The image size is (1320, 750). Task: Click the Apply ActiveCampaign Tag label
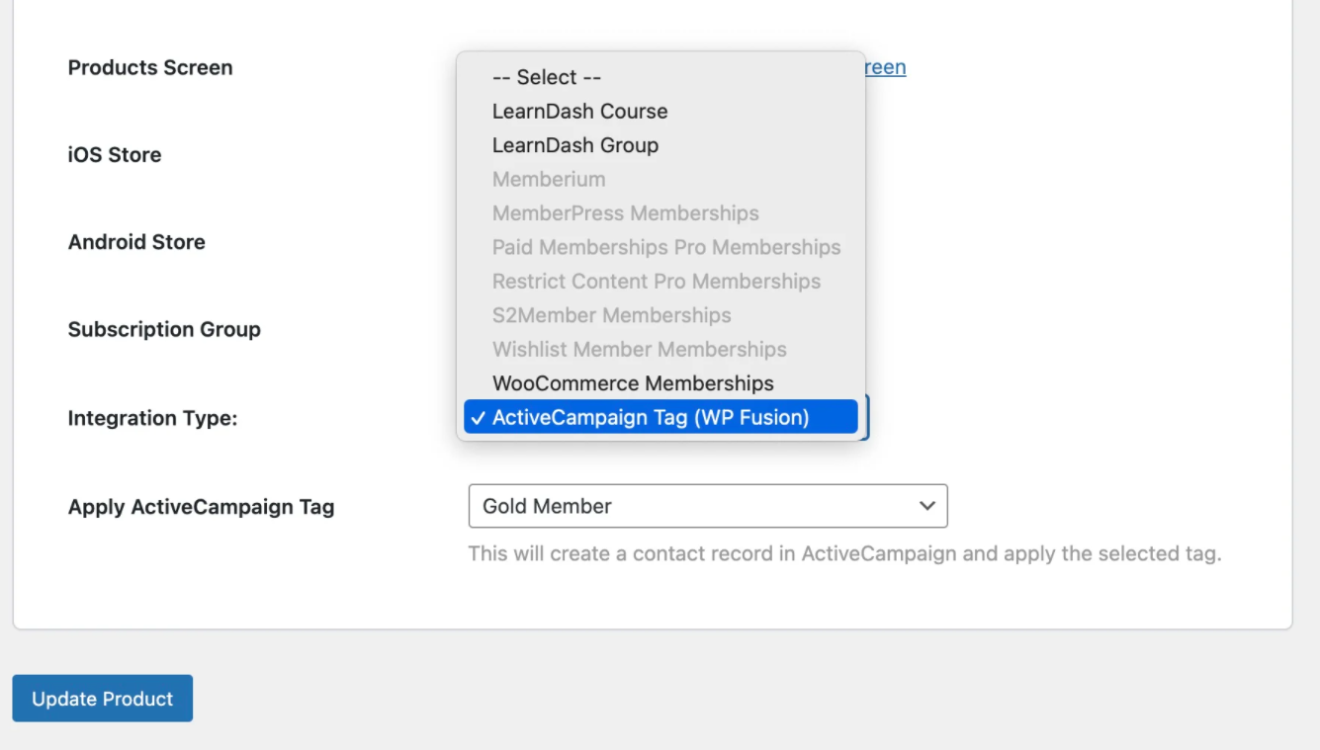coord(201,507)
